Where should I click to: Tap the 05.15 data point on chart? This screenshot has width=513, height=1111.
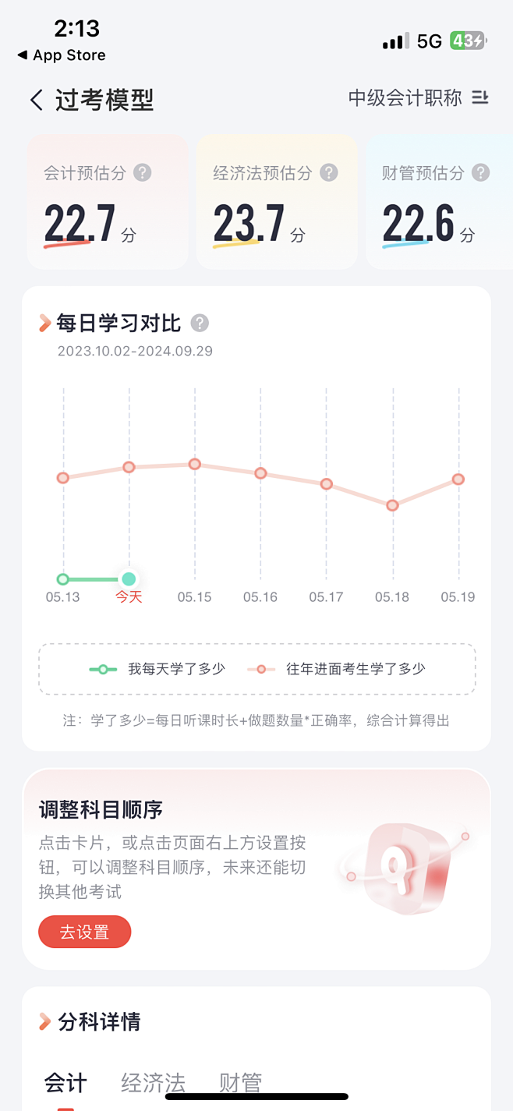pyautogui.click(x=195, y=464)
